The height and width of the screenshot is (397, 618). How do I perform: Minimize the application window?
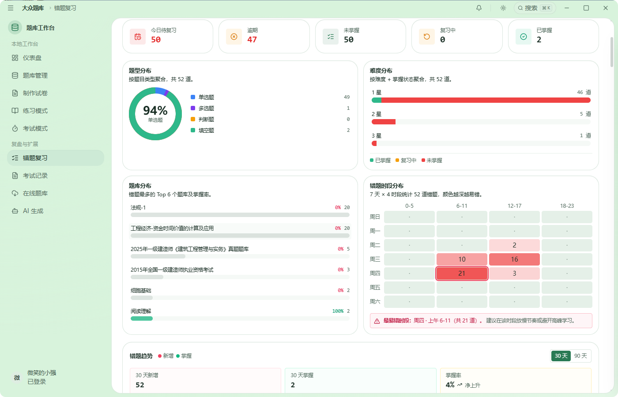567,8
